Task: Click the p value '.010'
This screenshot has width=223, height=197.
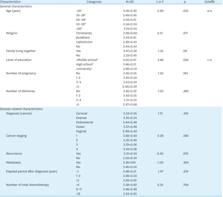Action: pyautogui.click(x=185, y=154)
